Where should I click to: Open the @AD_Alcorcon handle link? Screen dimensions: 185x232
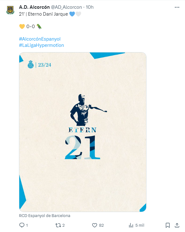point(66,7)
